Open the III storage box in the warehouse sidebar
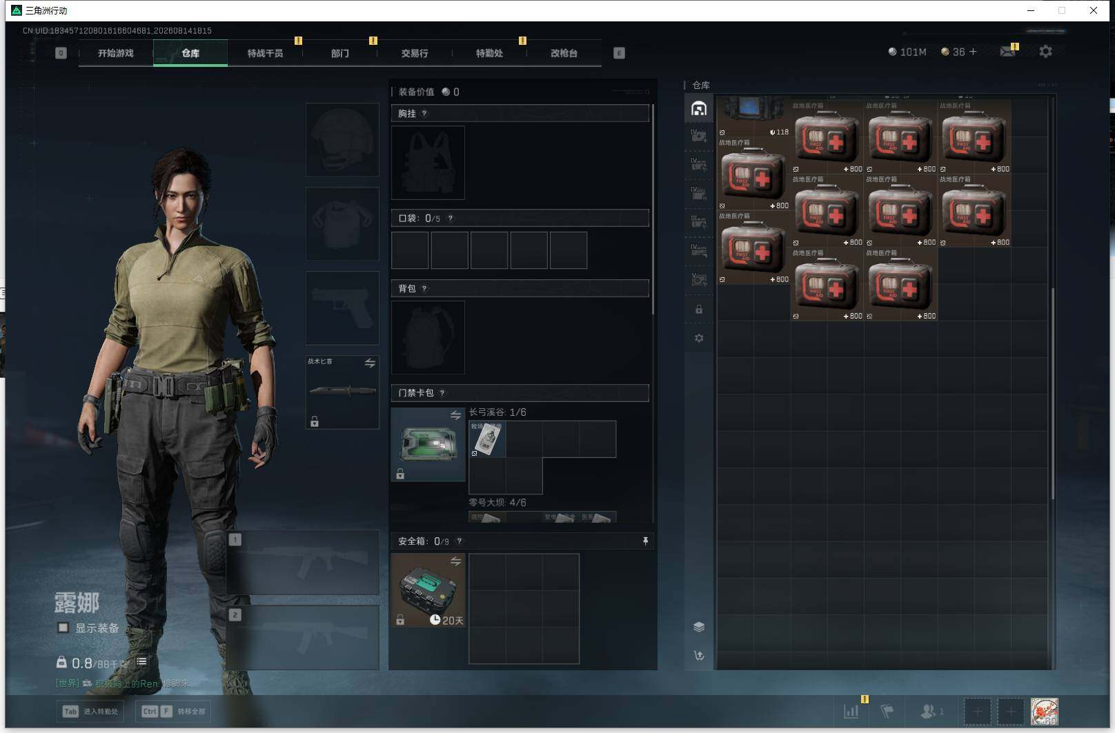Screen dimensions: 1115x733 (699, 221)
